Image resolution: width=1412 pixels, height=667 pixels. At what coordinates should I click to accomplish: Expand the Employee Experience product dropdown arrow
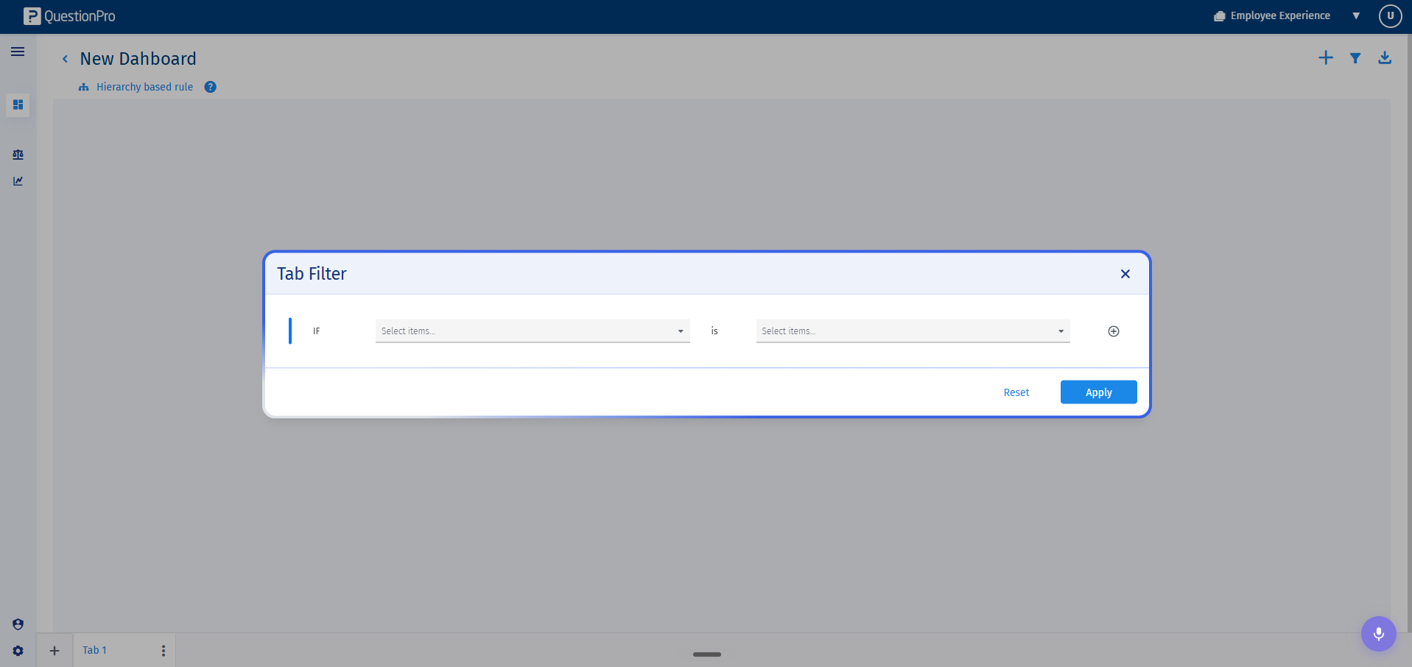point(1355,15)
